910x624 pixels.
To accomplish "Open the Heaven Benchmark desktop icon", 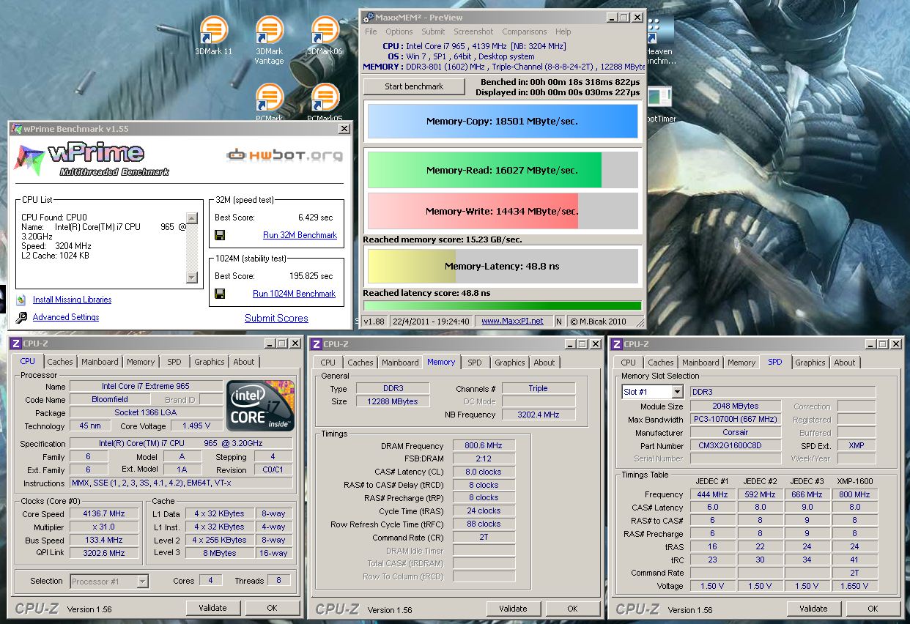I will point(660,32).
